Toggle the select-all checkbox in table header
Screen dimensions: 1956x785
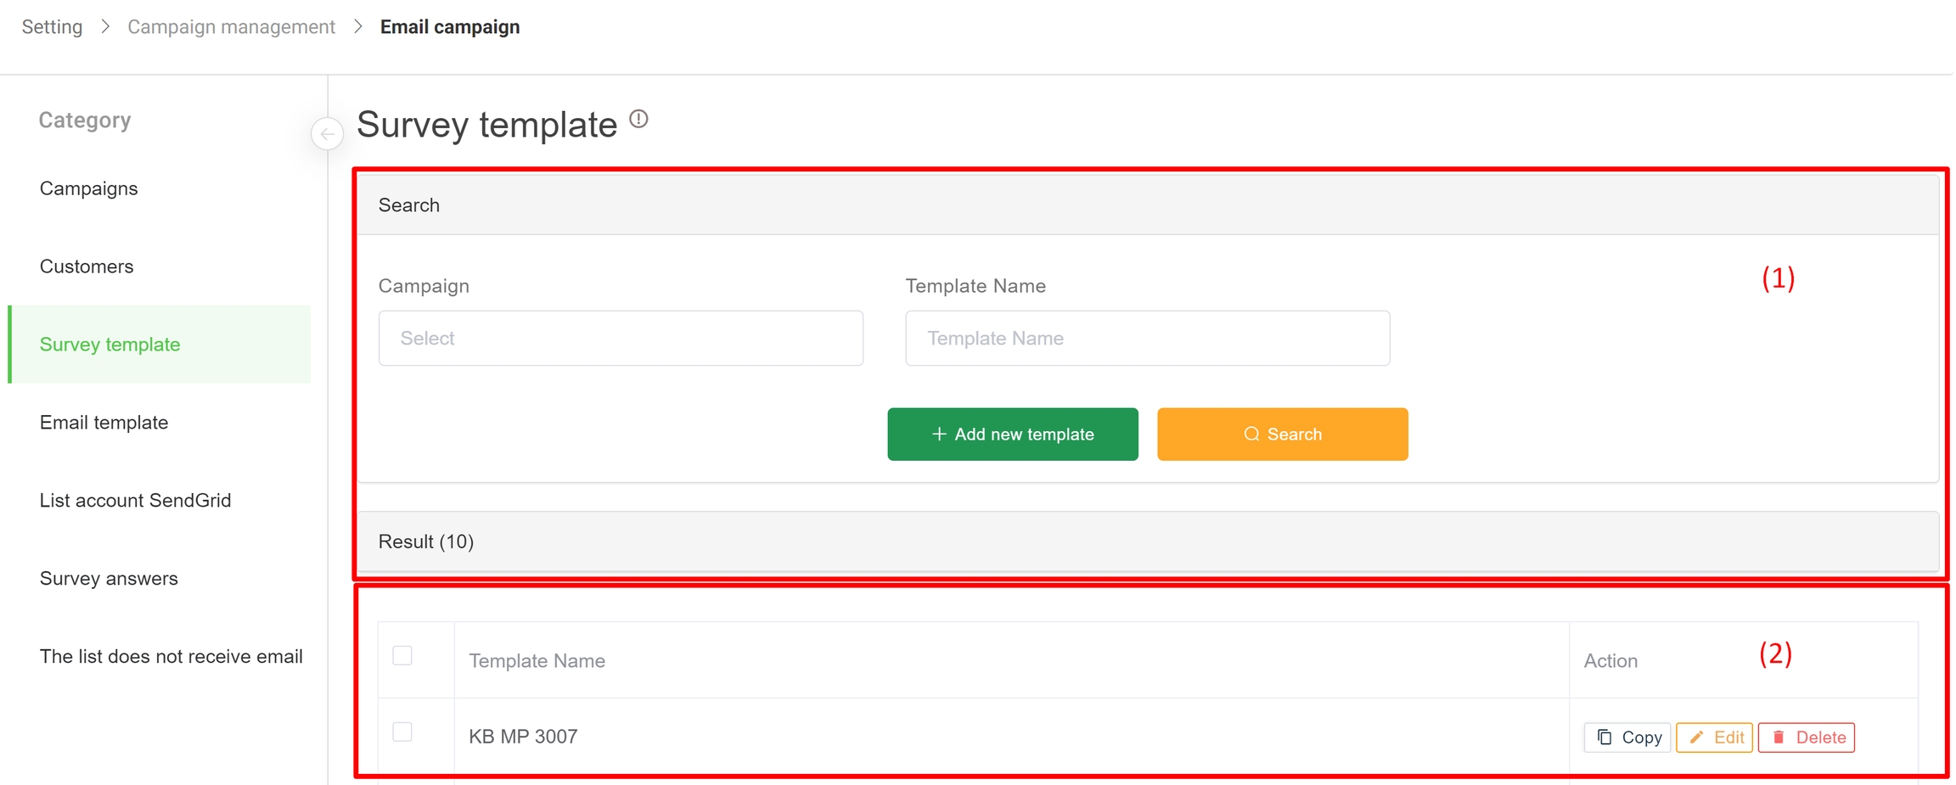(x=402, y=656)
